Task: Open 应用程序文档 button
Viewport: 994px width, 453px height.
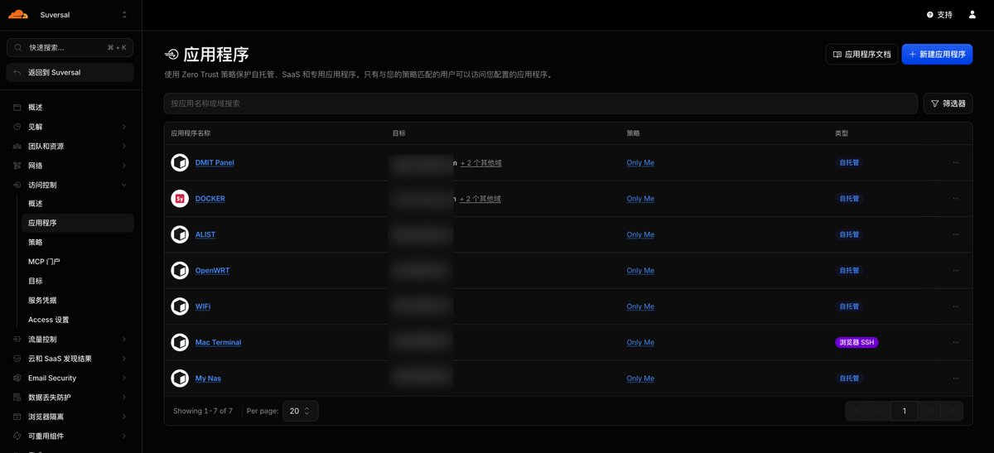Action: point(861,54)
